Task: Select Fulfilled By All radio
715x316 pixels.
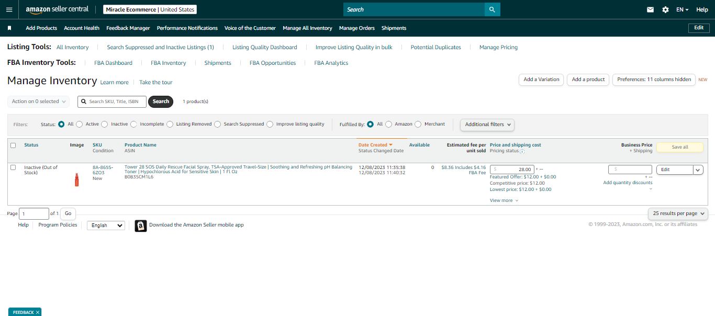Action: (371, 125)
